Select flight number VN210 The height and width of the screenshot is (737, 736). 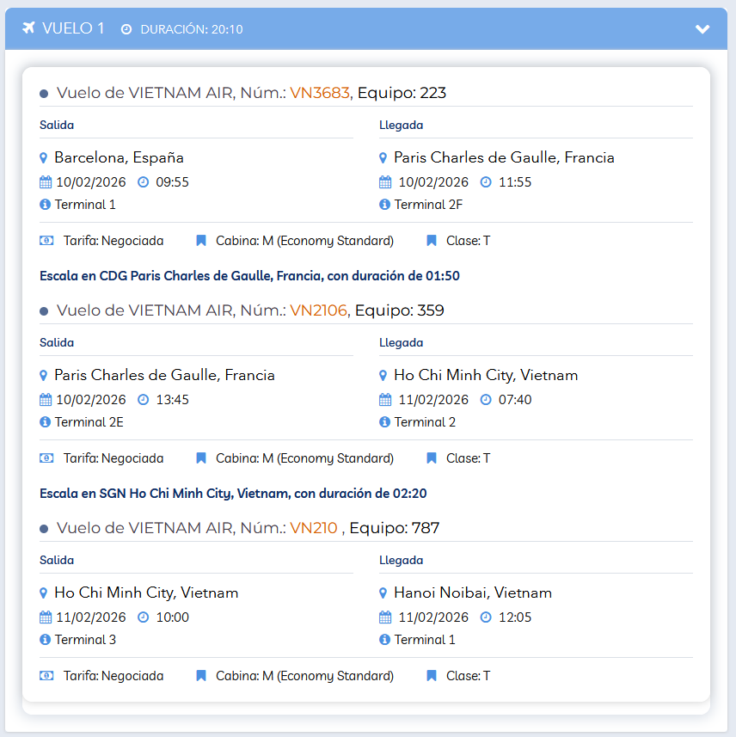click(314, 528)
